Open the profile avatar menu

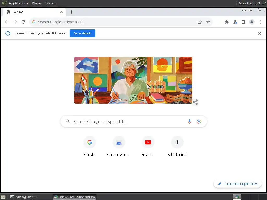click(252, 22)
